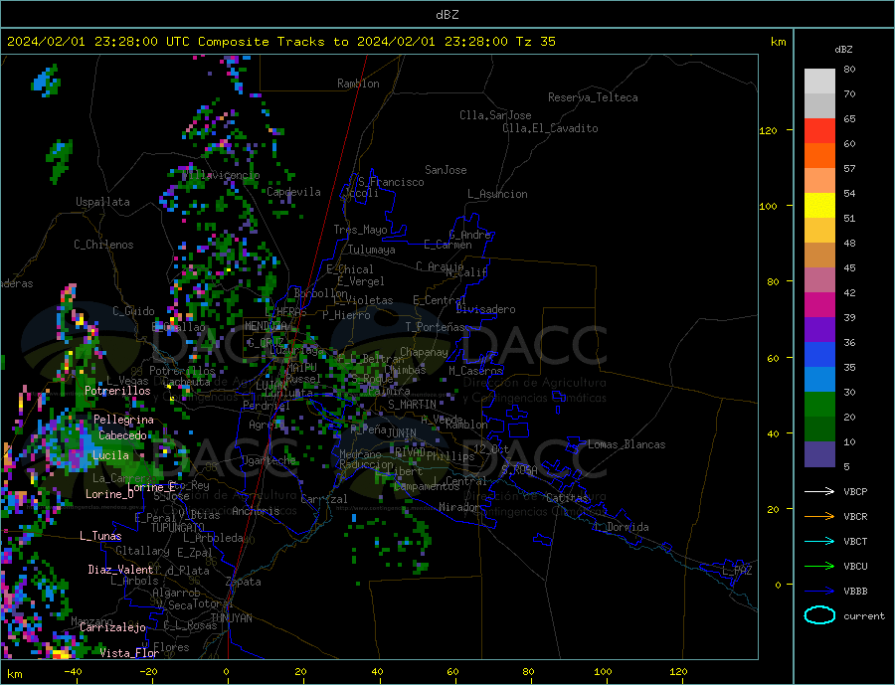
Task: Click the 'L_Tunas' map label
Action: pyautogui.click(x=100, y=536)
